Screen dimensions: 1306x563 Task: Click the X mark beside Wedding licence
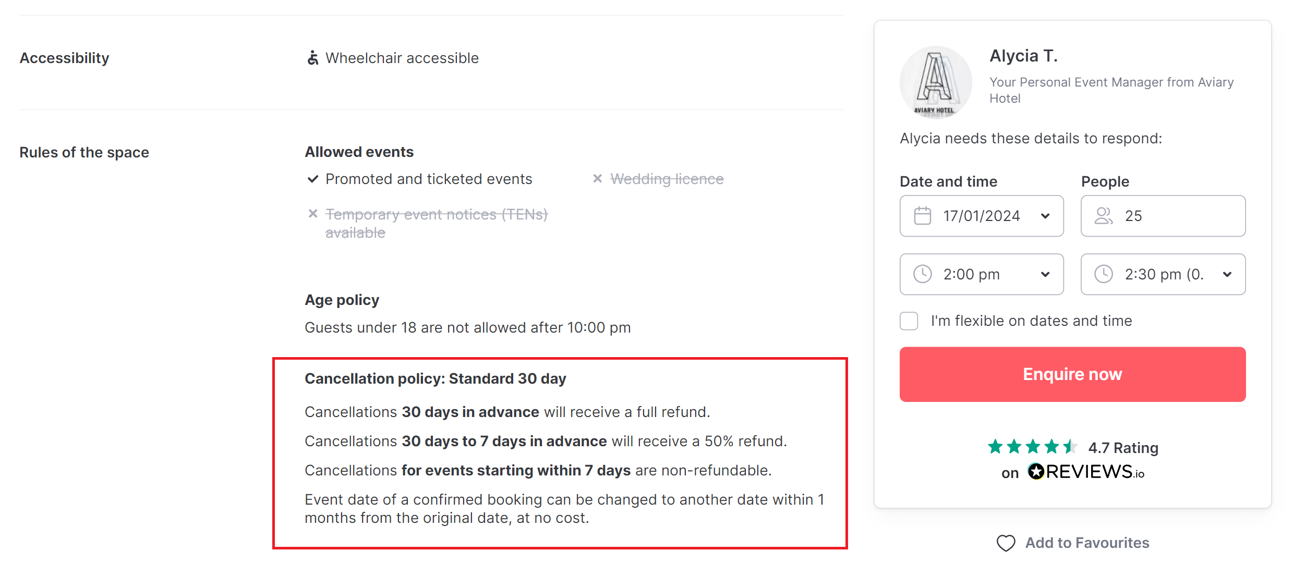[597, 179]
